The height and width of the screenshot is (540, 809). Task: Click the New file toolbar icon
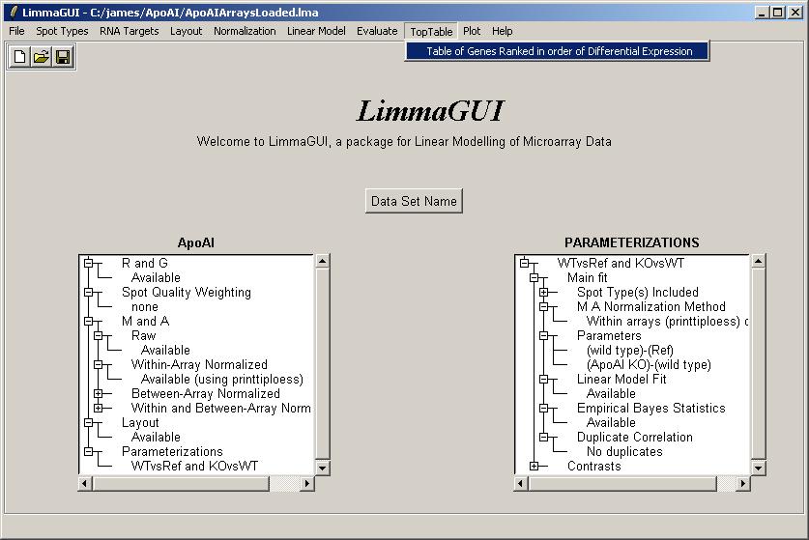pos(20,57)
